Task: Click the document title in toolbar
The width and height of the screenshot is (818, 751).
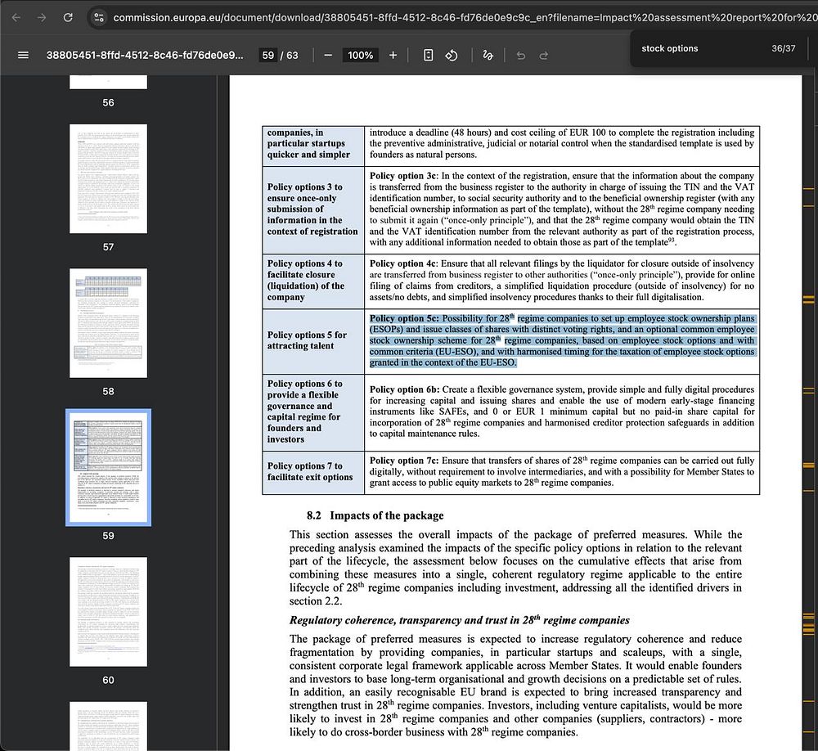Action: point(145,55)
